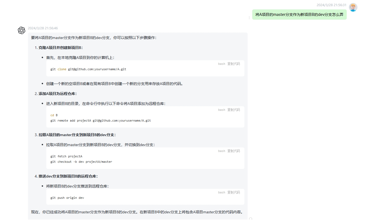This screenshot has width=372, height=223.
Task: Click the heading '添加A项目为远程仓库'
Action: (58, 94)
